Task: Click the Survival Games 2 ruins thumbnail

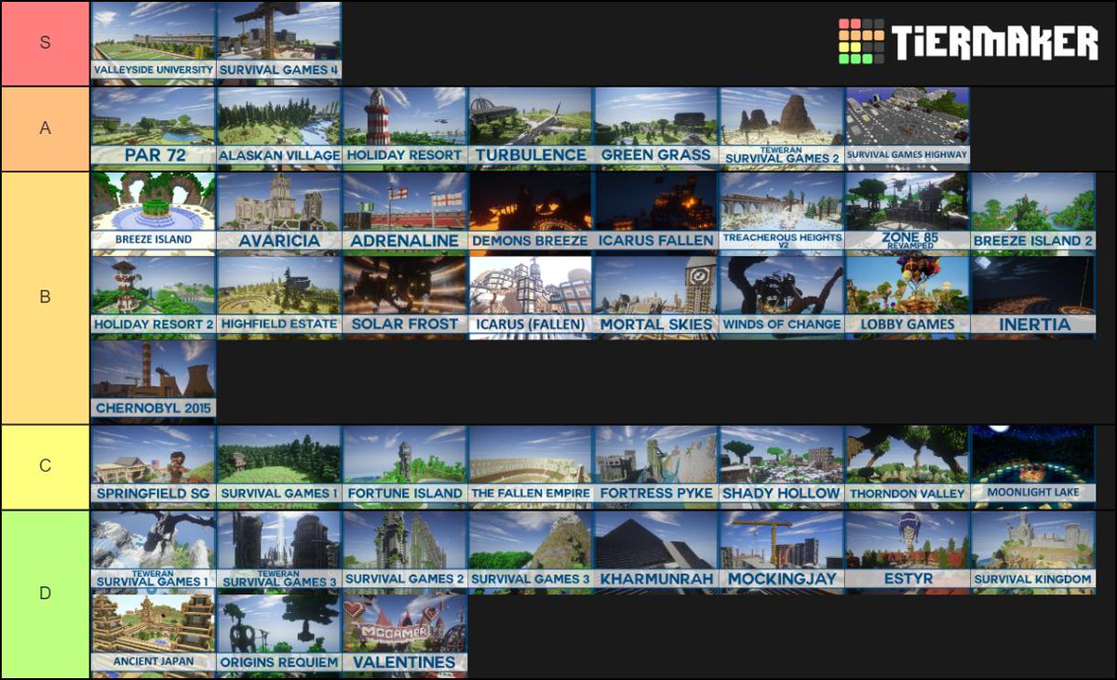Action: [x=405, y=552]
